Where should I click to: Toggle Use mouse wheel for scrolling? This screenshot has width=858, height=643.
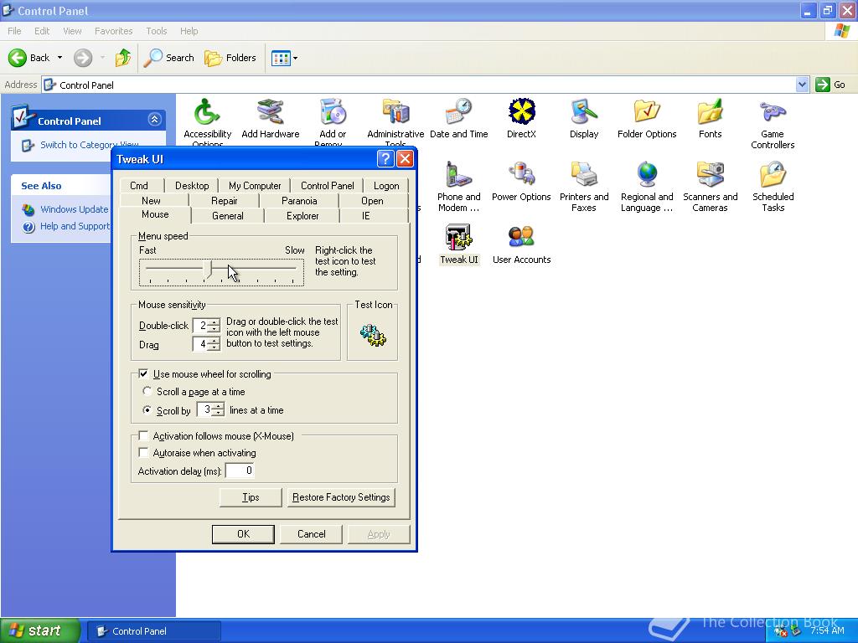pos(143,374)
